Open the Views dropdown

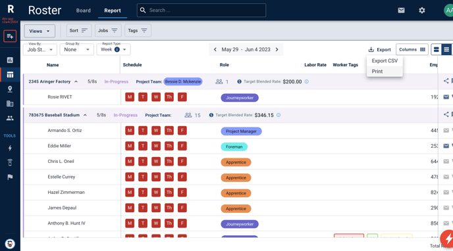[x=40, y=31]
